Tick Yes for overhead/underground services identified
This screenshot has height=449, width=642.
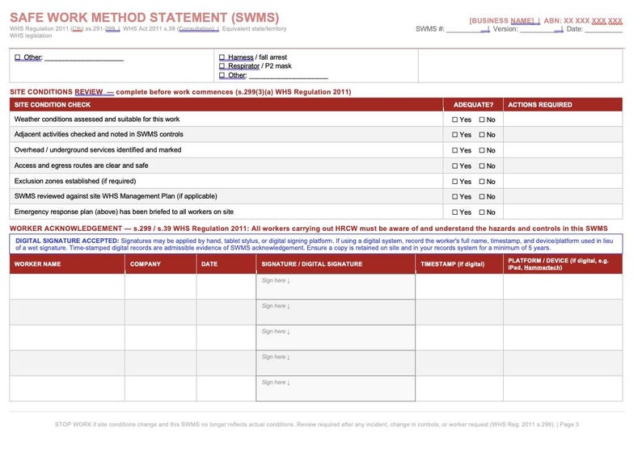pyautogui.click(x=454, y=150)
